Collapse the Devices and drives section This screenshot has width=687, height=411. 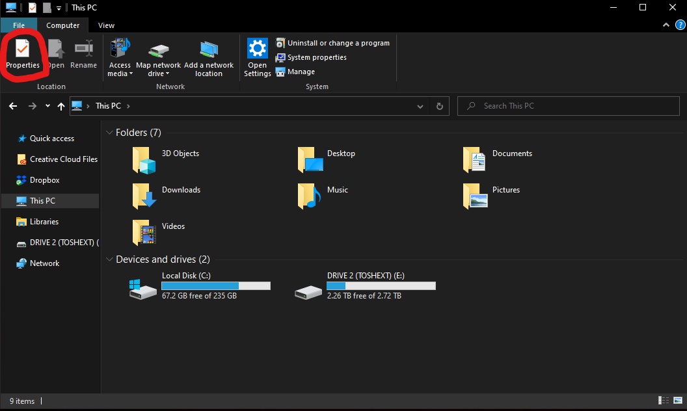click(x=109, y=259)
